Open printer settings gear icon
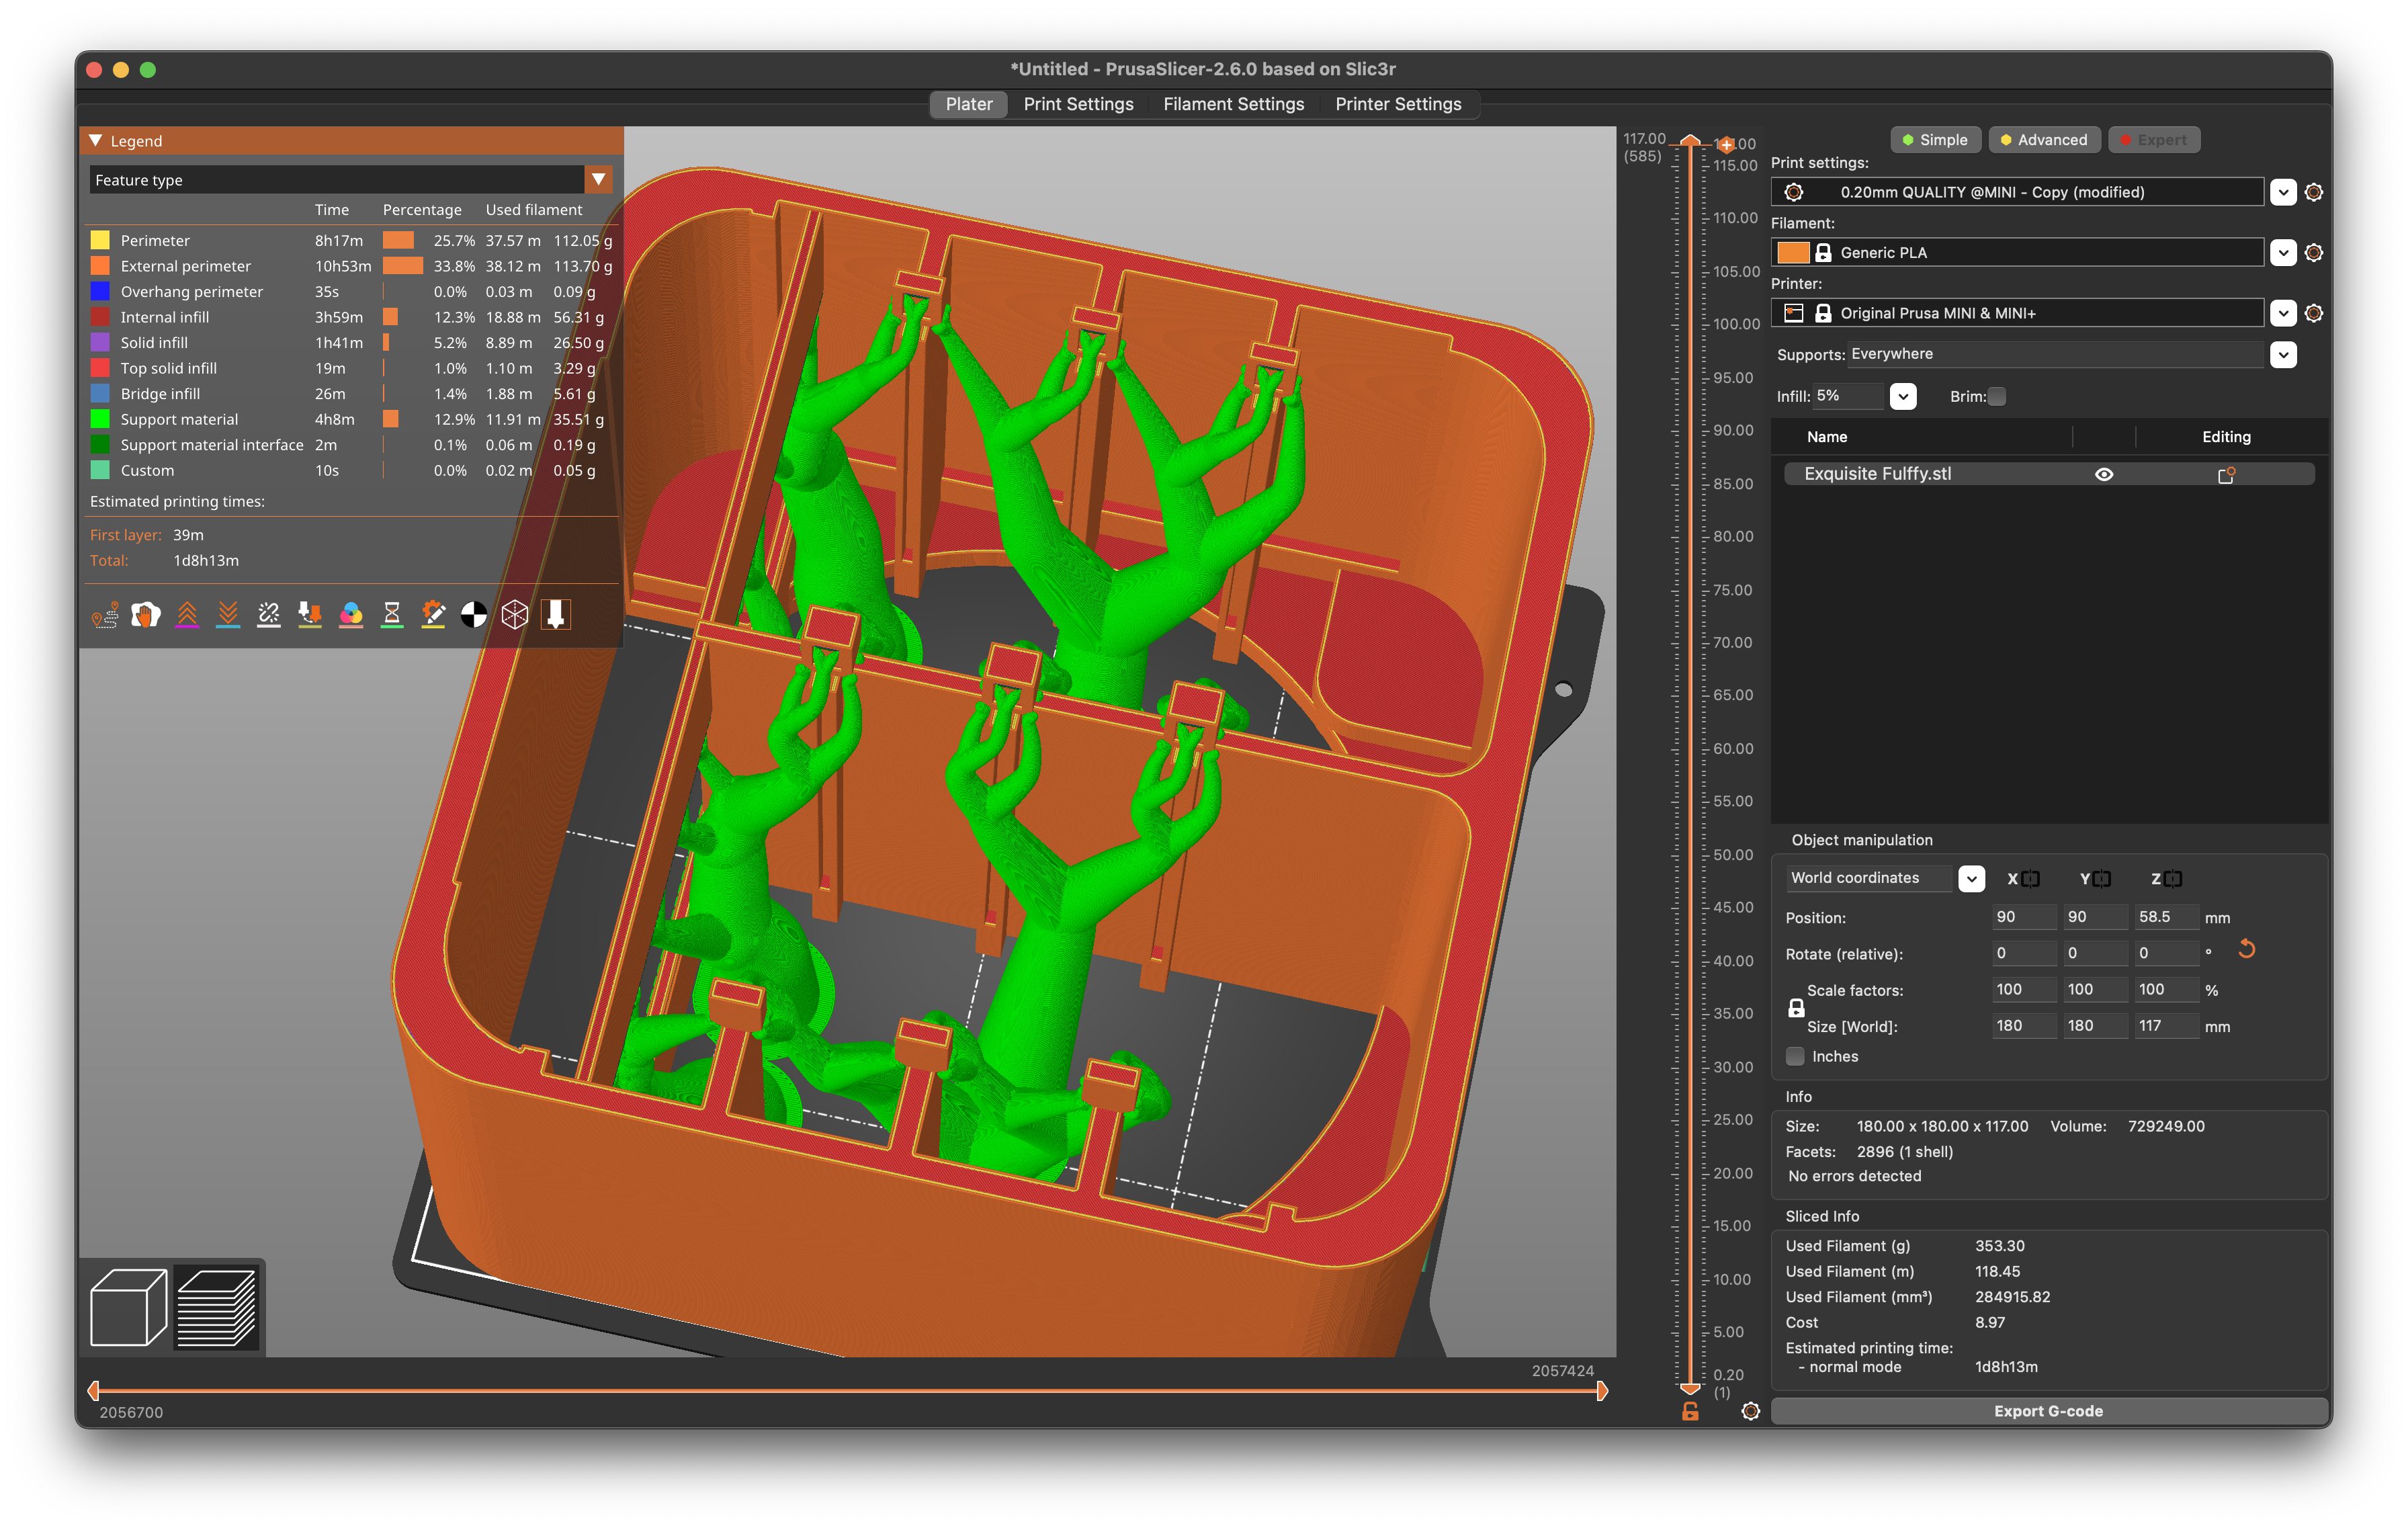Image resolution: width=2408 pixels, height=1528 pixels. click(2313, 314)
